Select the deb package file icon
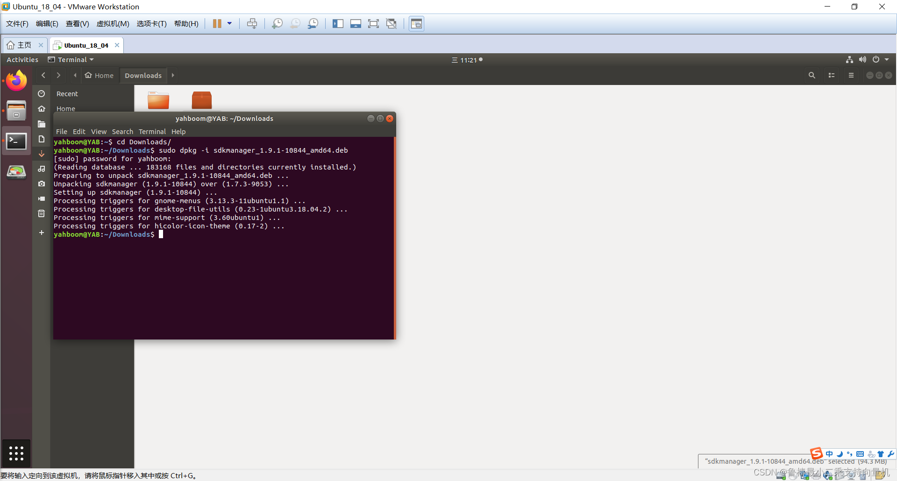 click(202, 100)
